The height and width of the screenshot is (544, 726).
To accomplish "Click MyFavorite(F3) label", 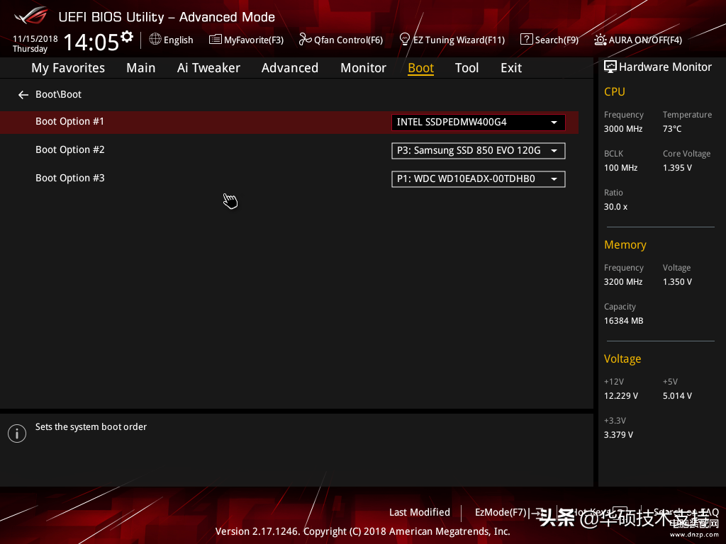I will pos(254,40).
